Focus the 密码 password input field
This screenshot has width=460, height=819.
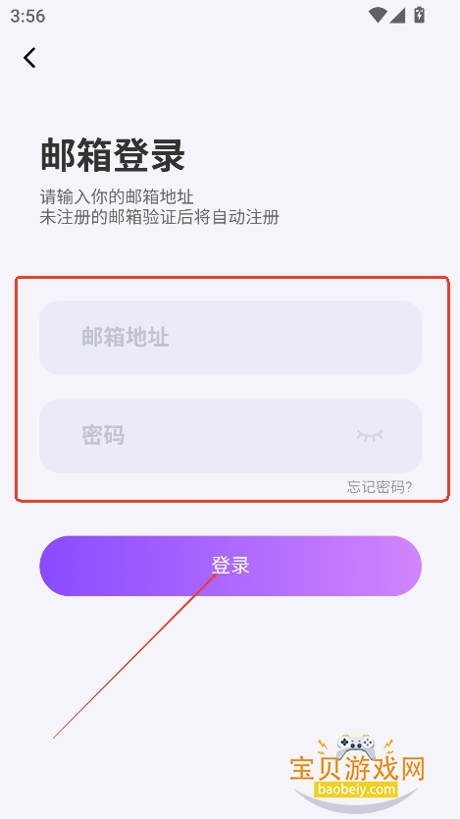(x=230, y=436)
